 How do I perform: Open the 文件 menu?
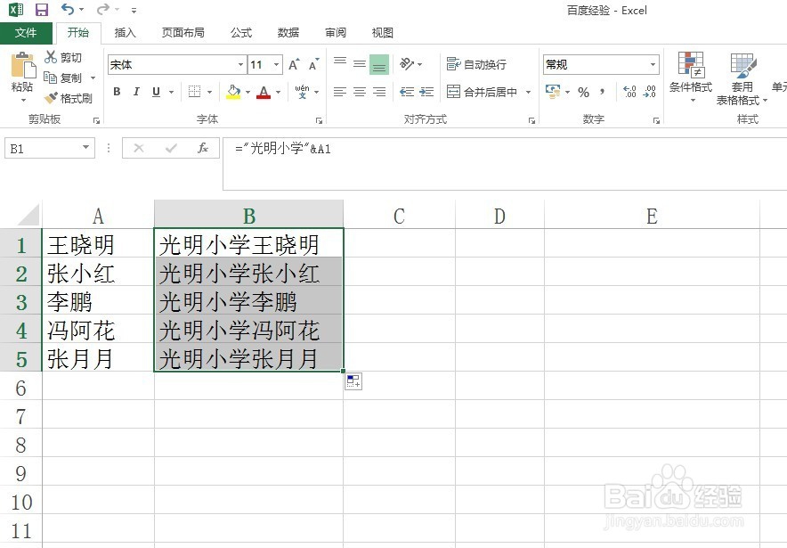coord(27,32)
